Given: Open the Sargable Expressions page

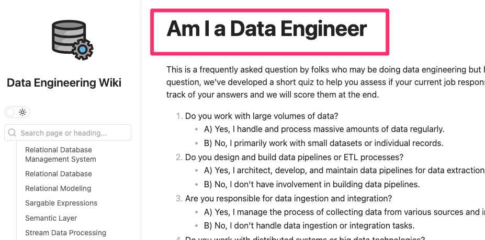Looking at the screenshot, I should 61,203.
